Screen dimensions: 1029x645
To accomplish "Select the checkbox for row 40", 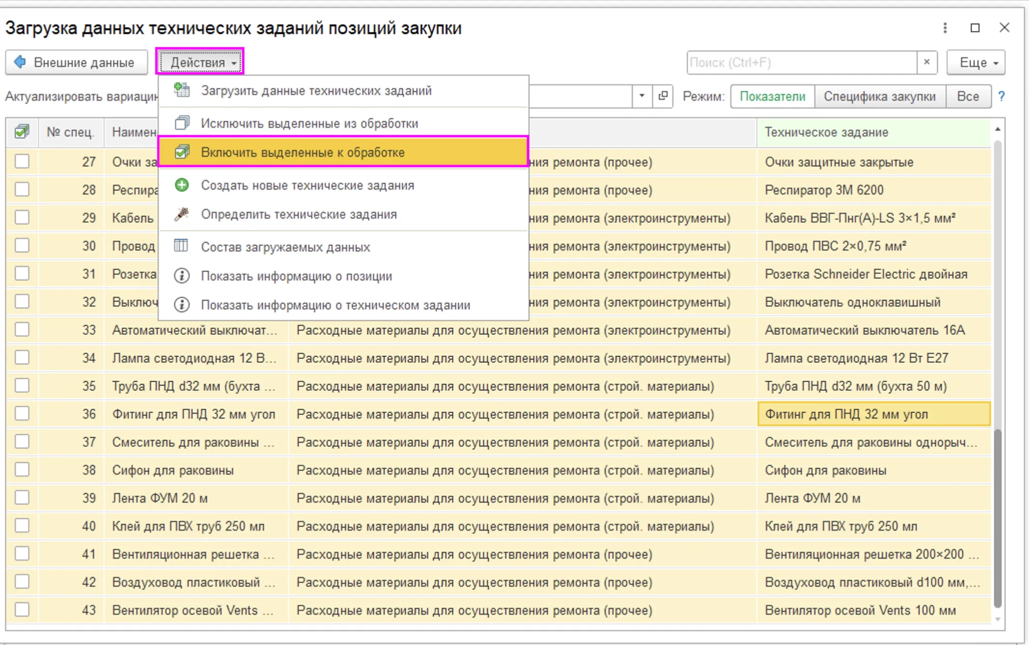I will click(x=22, y=525).
